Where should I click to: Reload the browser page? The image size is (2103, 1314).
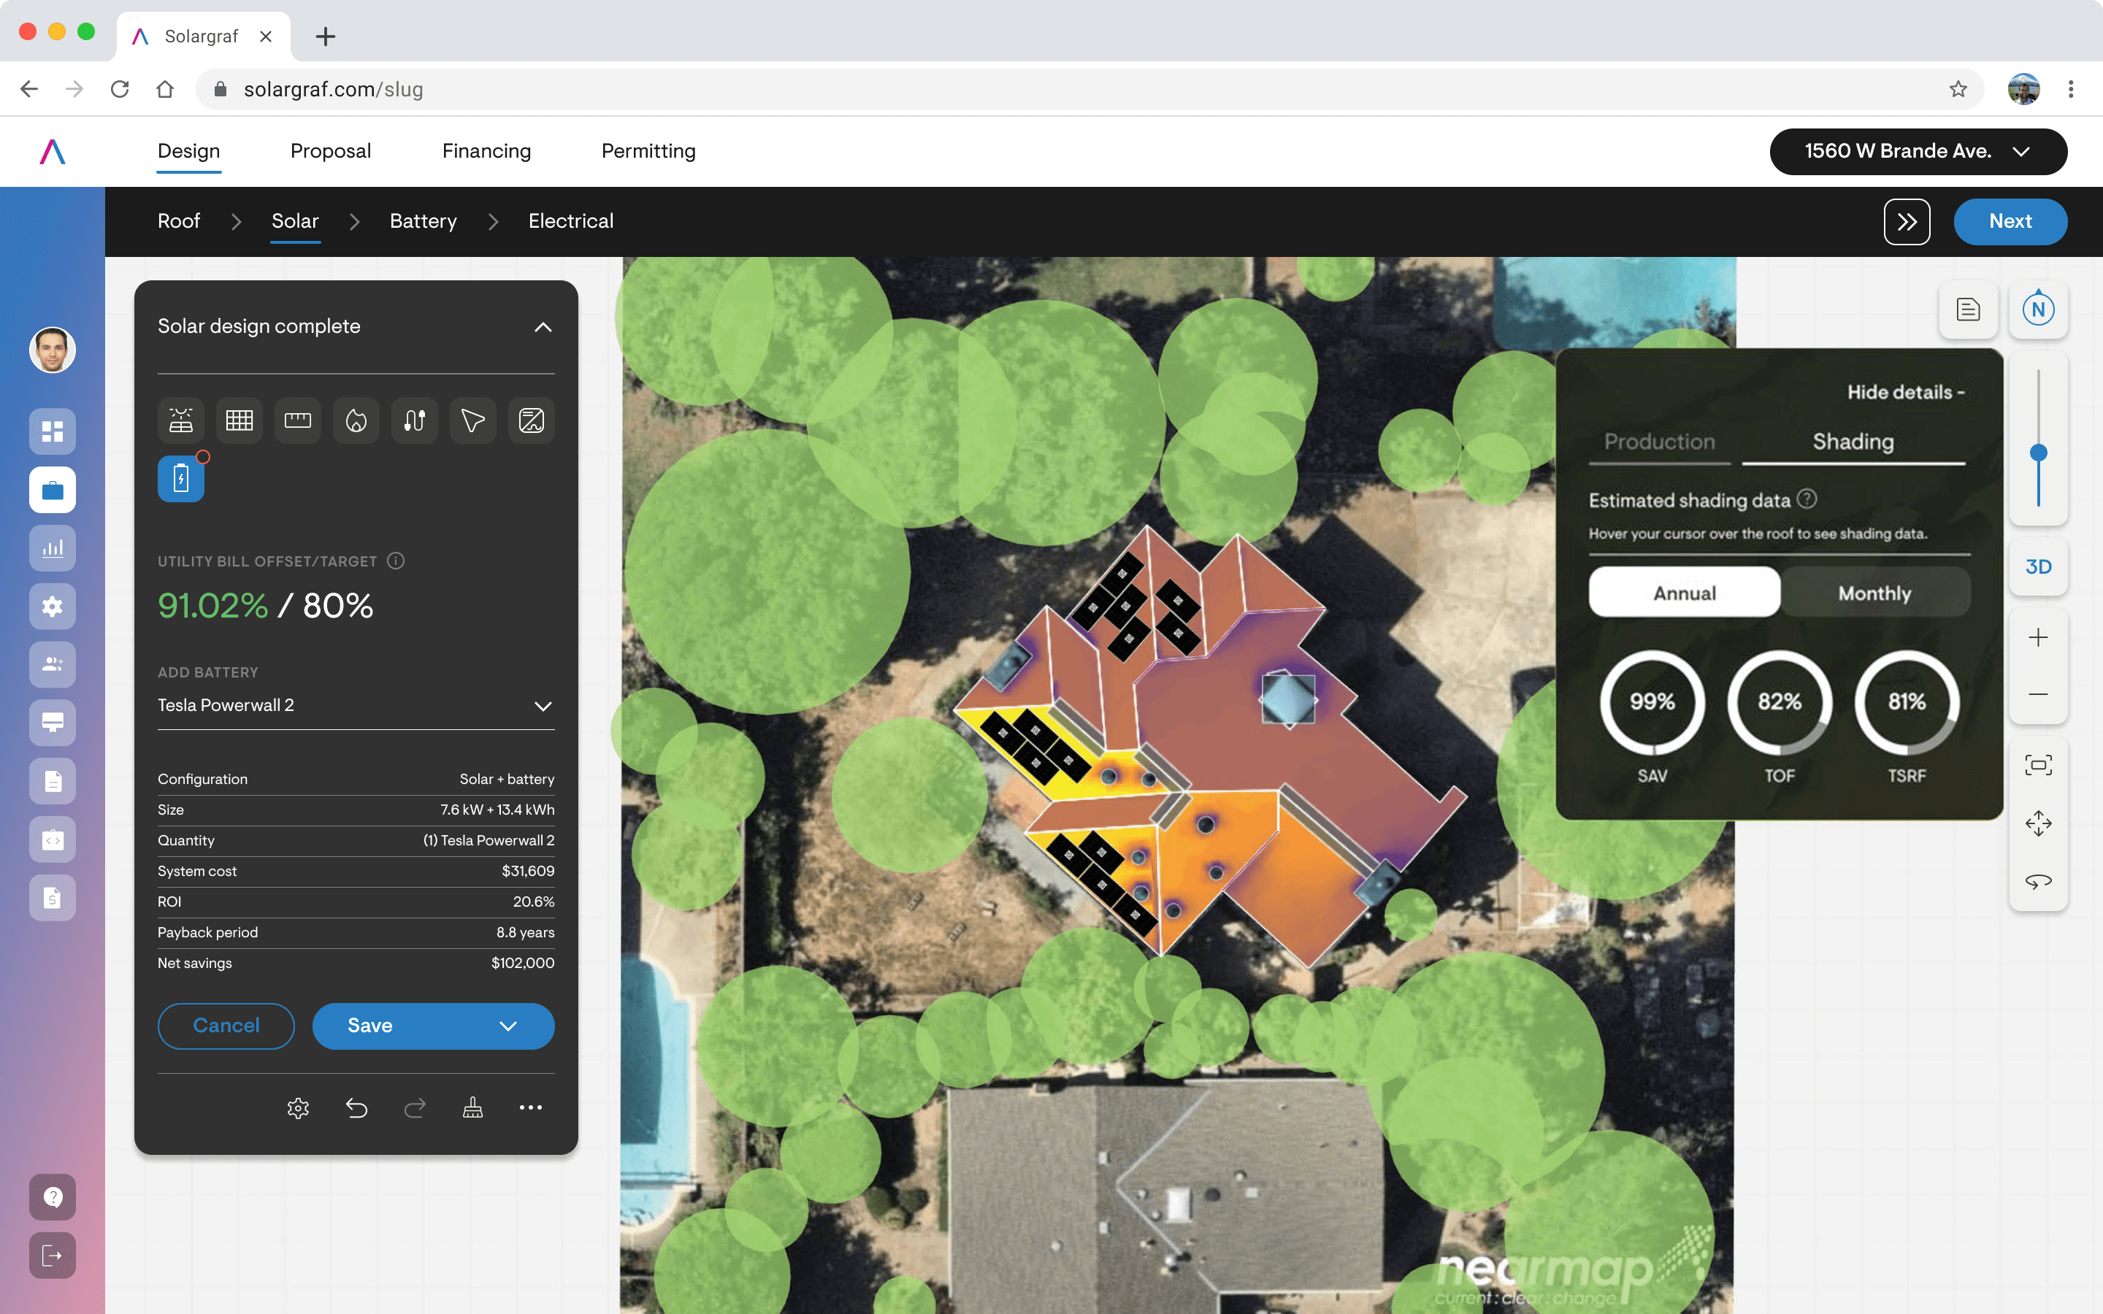(120, 90)
